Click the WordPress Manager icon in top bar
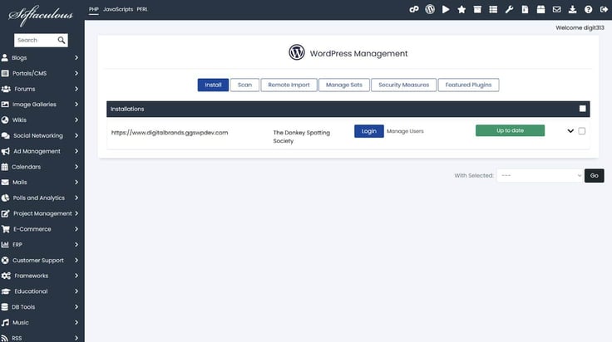 430,9
